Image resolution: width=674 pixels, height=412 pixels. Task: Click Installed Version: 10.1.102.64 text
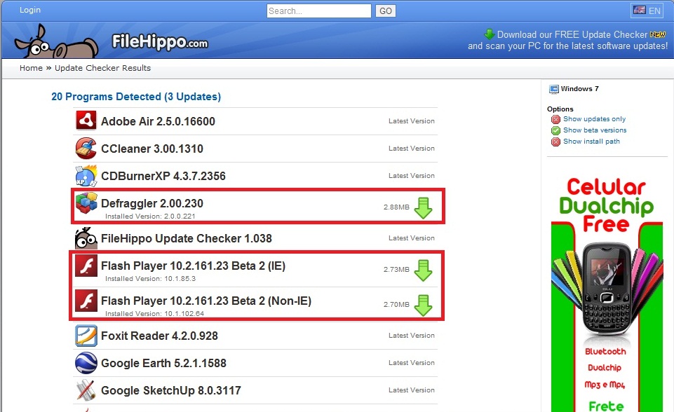[x=155, y=314]
